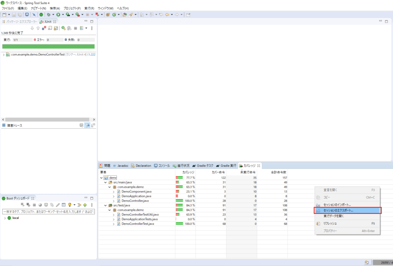Click the pencil edit icon in Boot Dashboard
This screenshot has height=266, width=393.
(x=58, y=205)
